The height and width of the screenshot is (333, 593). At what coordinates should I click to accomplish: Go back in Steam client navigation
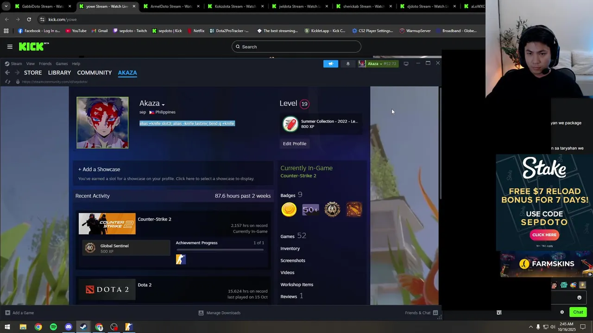point(7,73)
